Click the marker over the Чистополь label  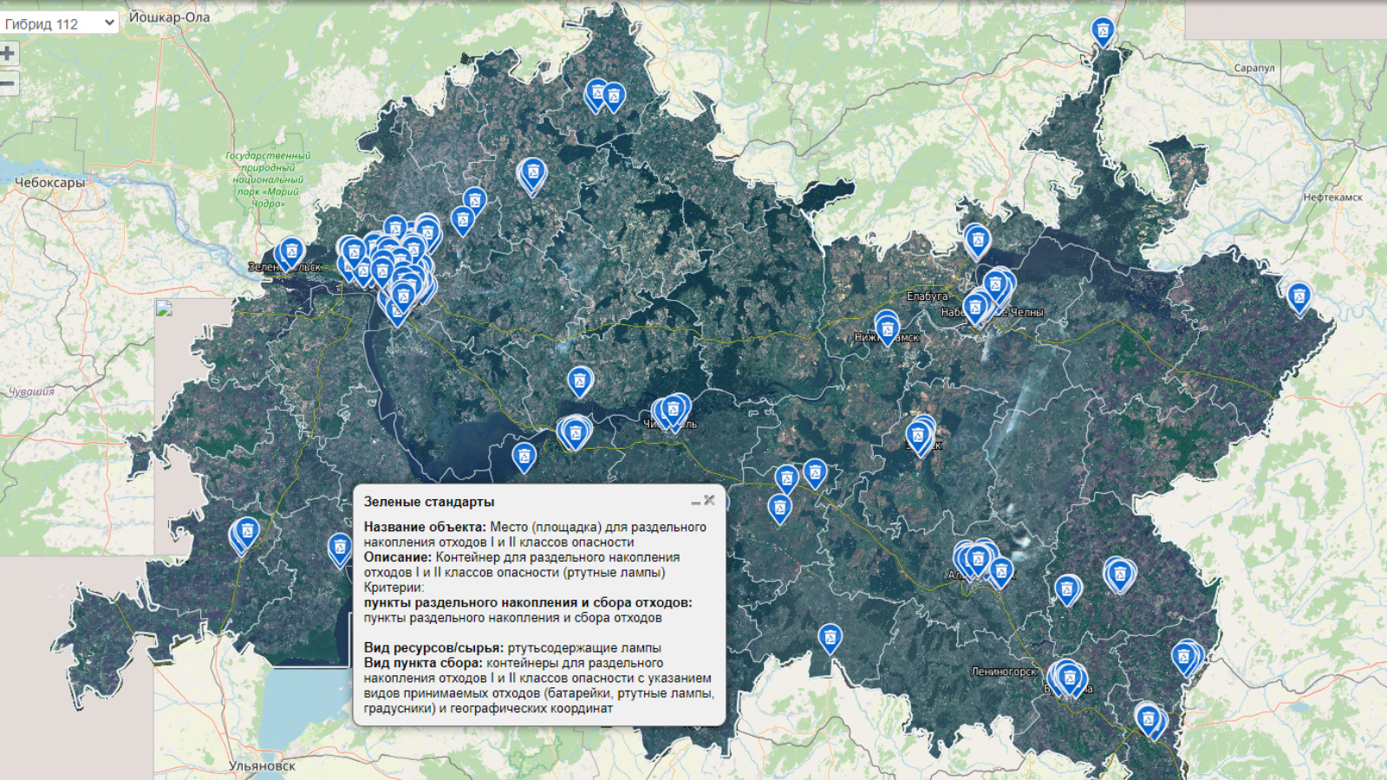[672, 410]
